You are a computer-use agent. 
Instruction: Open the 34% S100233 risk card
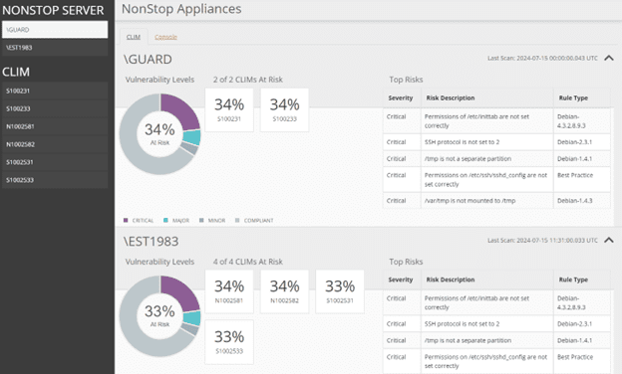coord(284,109)
